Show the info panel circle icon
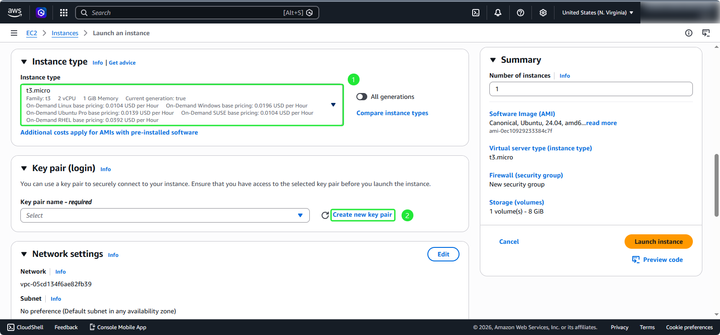Image resolution: width=720 pixels, height=335 pixels. 689,33
